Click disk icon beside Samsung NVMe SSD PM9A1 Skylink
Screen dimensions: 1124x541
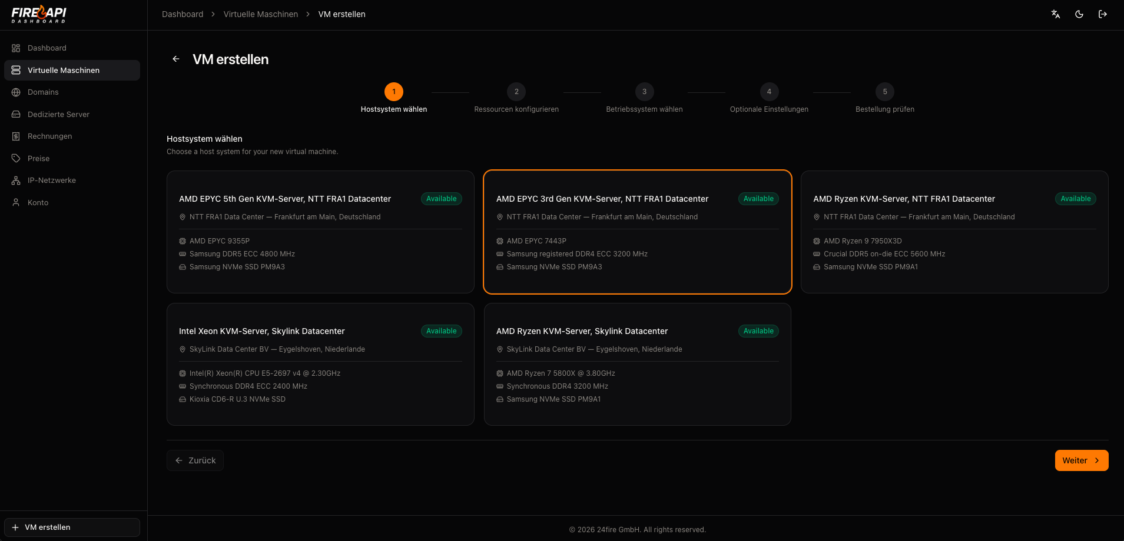(500, 399)
